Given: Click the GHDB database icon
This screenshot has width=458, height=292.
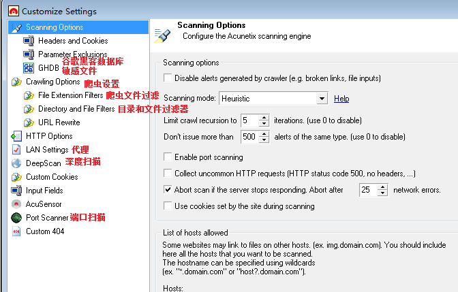Looking at the screenshot, I should tap(29, 68).
